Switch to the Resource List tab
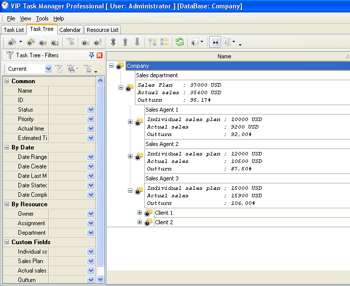The image size is (350, 286). (103, 30)
